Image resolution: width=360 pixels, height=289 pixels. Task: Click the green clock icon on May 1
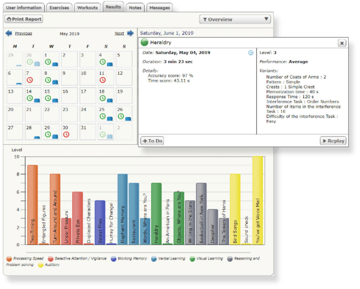click(x=48, y=62)
